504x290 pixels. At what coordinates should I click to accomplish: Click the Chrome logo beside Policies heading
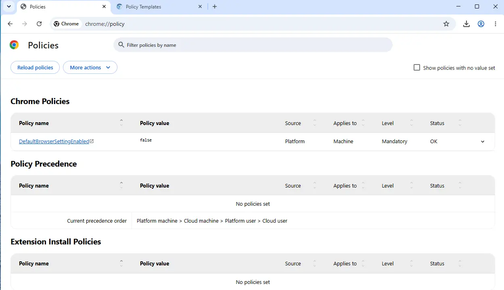tap(14, 45)
